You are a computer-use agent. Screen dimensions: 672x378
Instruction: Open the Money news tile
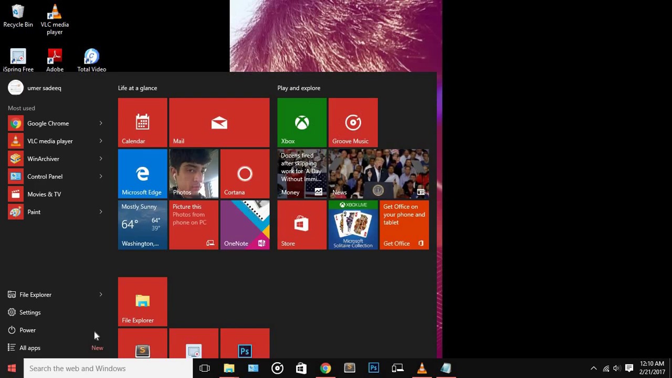tap(302, 173)
